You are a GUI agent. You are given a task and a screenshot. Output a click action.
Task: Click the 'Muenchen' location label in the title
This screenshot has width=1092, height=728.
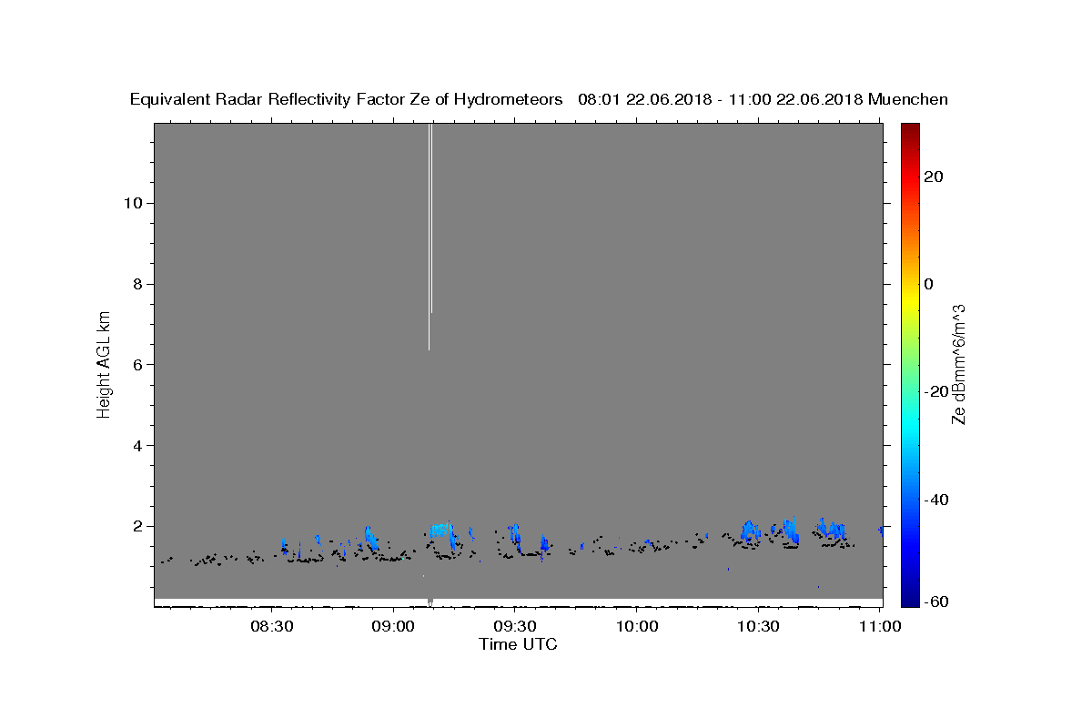point(908,99)
